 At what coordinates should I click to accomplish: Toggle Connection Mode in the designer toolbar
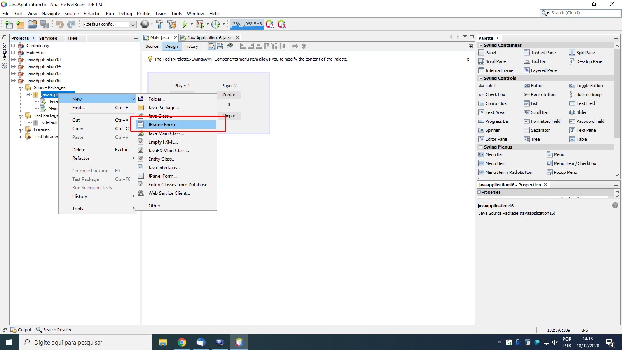(x=220, y=46)
